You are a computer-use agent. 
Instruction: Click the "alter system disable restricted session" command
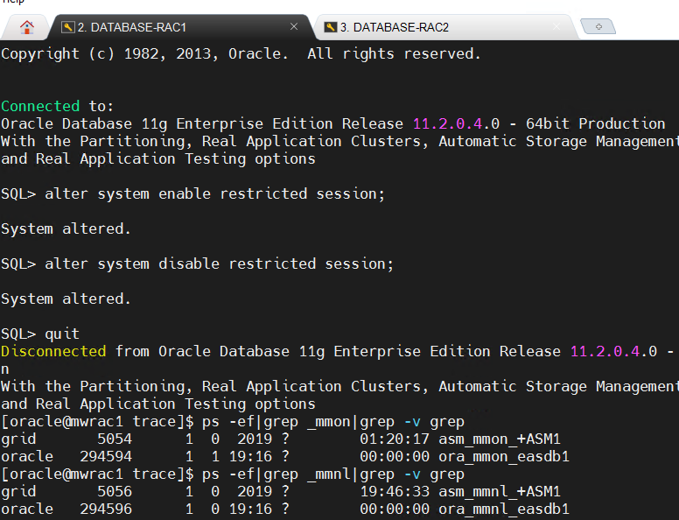coord(219,264)
